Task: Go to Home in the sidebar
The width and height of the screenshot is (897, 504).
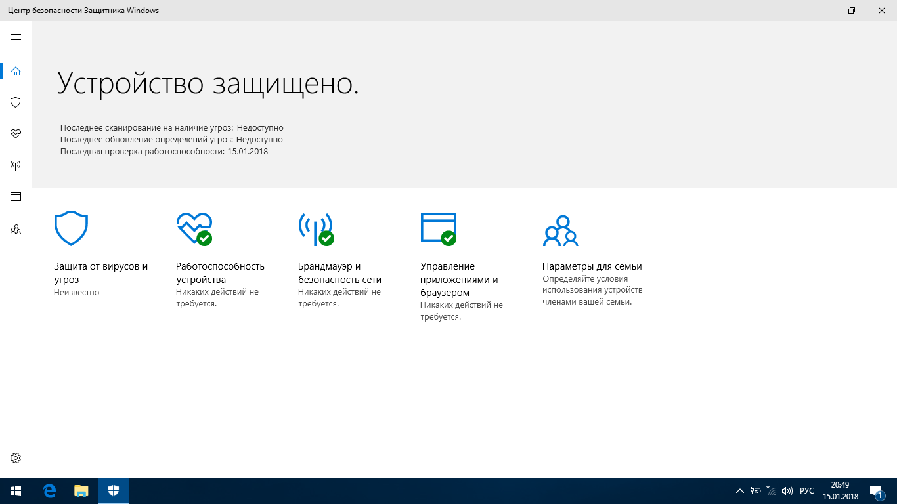Action: click(x=16, y=71)
